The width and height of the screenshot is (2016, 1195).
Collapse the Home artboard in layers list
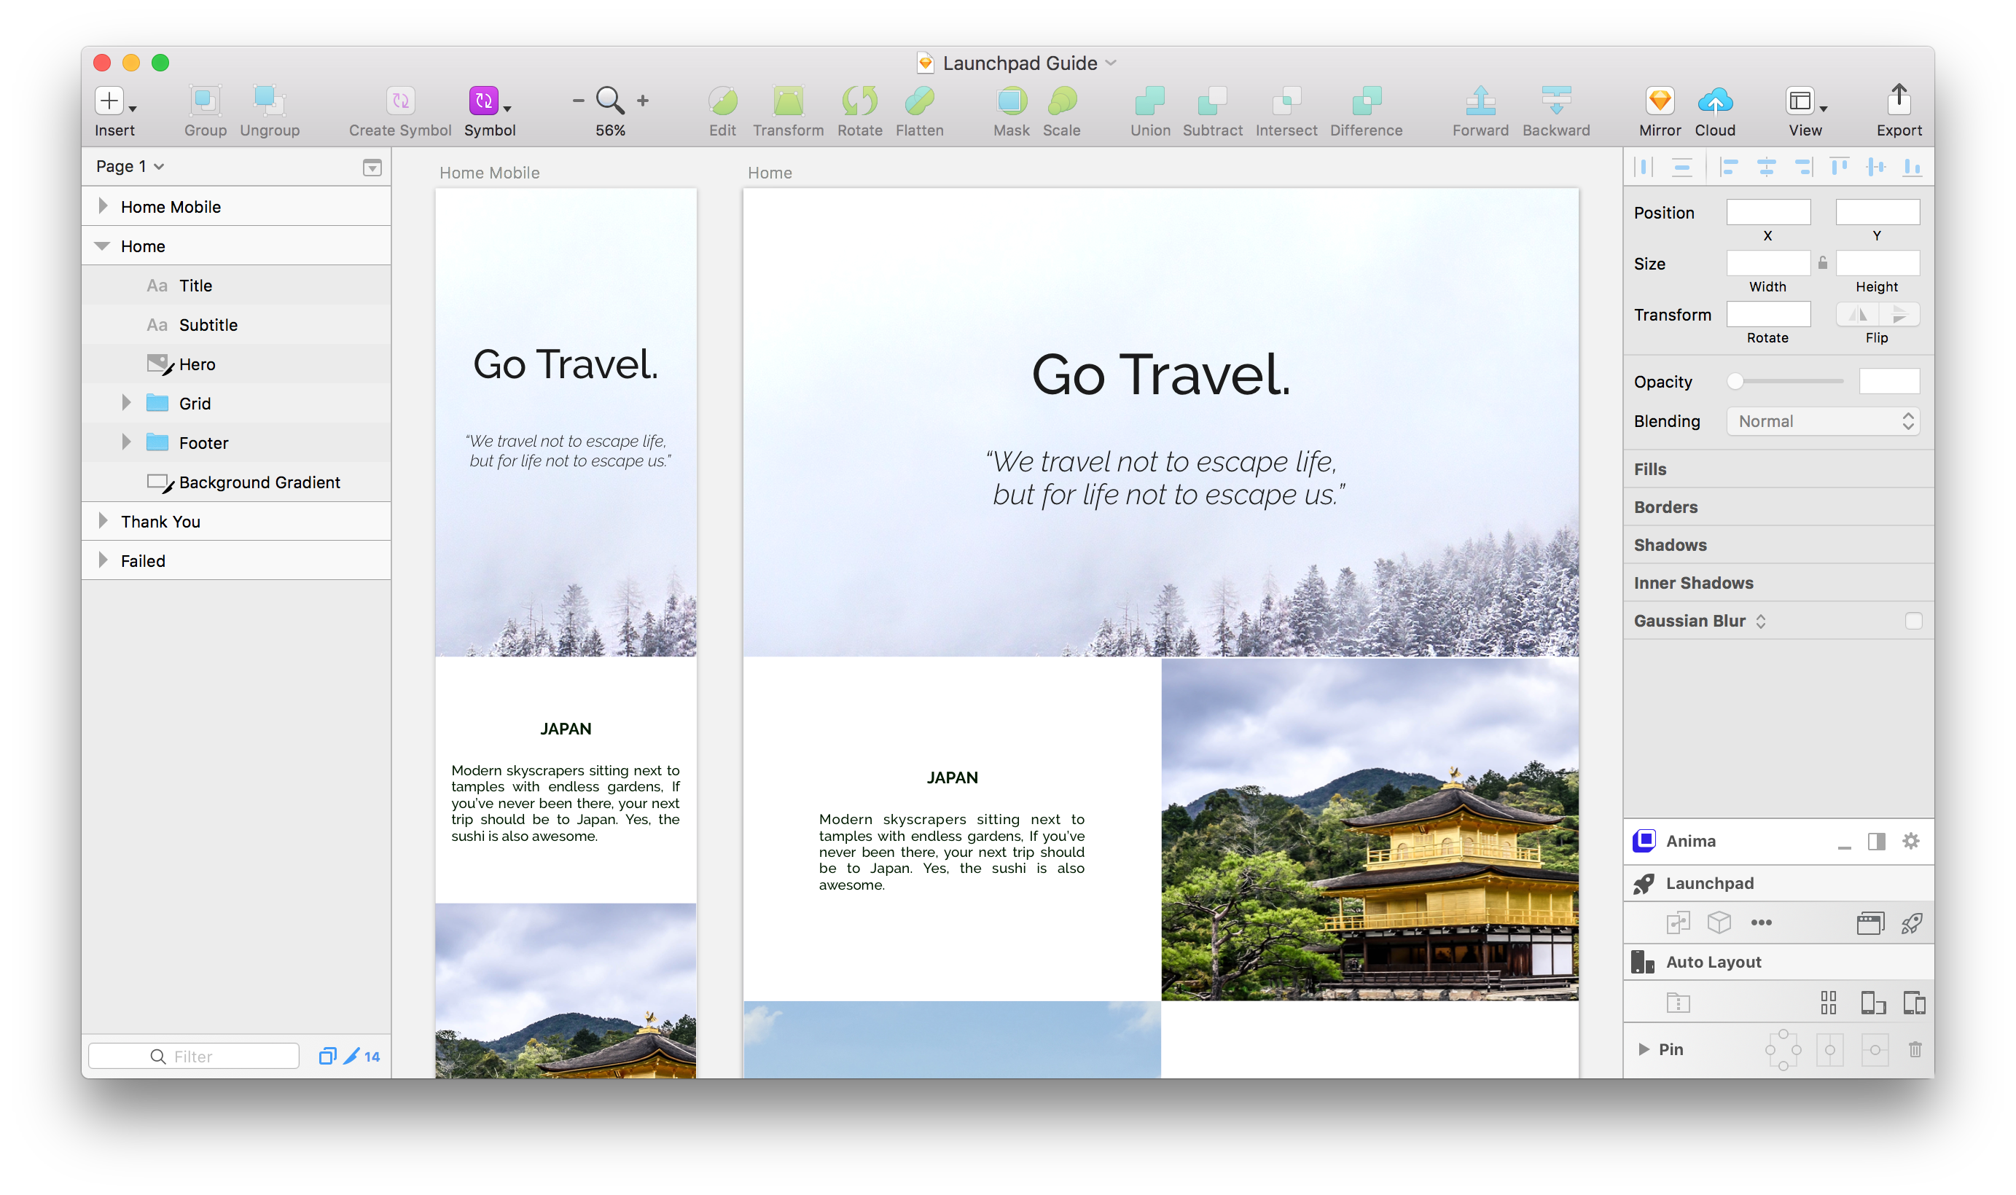[x=102, y=246]
